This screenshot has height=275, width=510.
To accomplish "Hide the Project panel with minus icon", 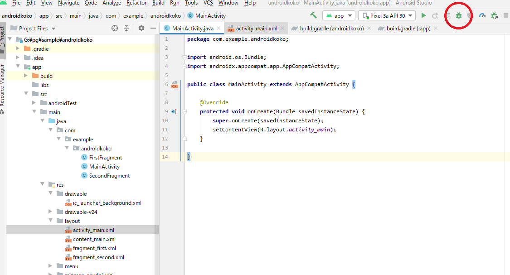I will [153, 28].
